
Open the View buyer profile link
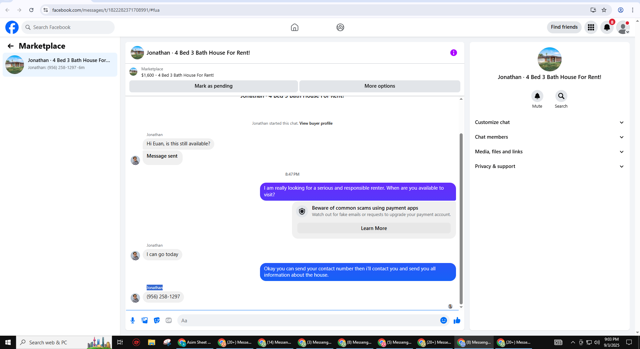point(316,123)
